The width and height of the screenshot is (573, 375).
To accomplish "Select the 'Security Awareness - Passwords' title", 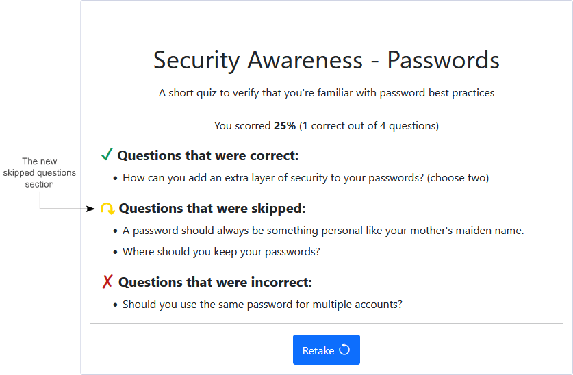I will [326, 60].
